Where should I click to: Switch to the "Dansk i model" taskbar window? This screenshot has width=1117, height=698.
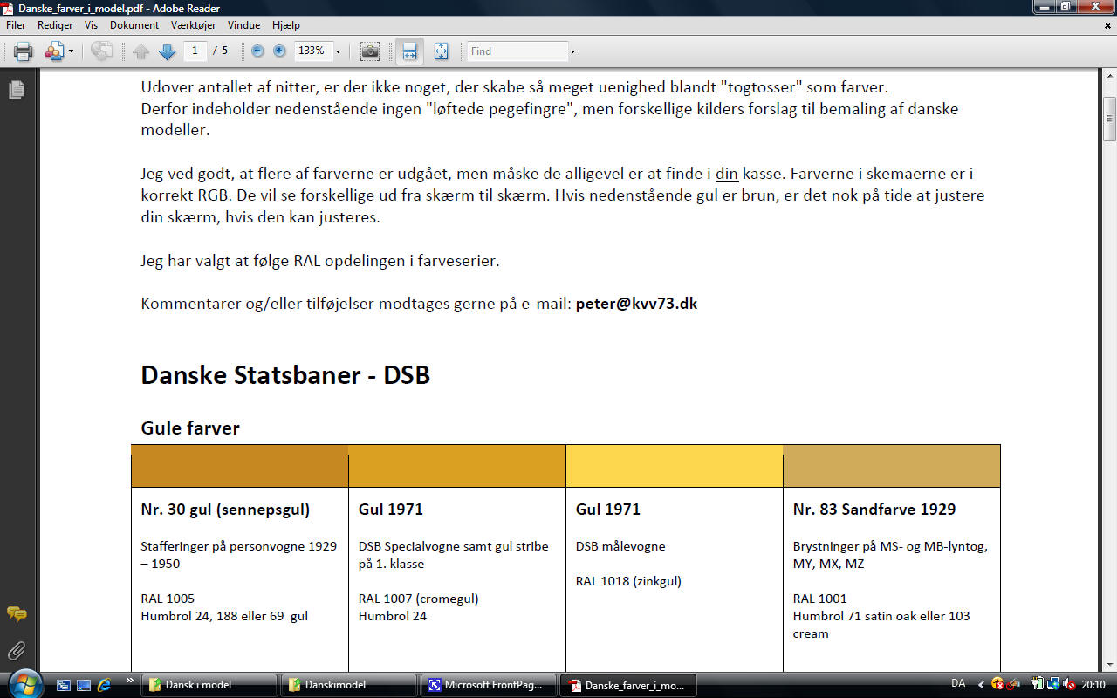click(x=209, y=685)
